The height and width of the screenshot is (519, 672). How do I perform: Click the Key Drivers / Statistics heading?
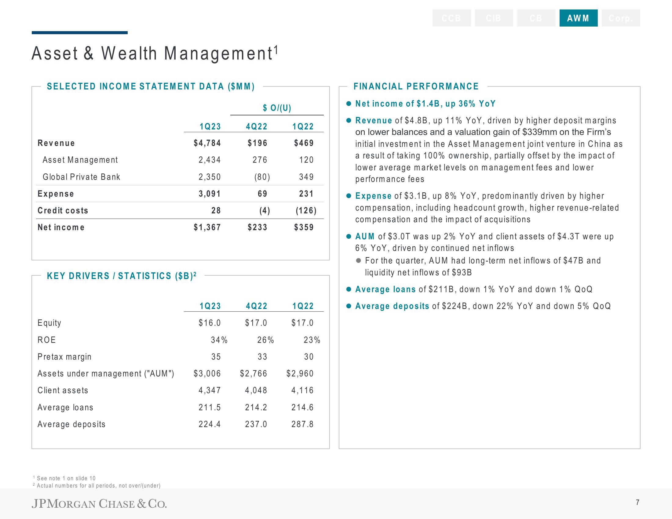coord(122,276)
